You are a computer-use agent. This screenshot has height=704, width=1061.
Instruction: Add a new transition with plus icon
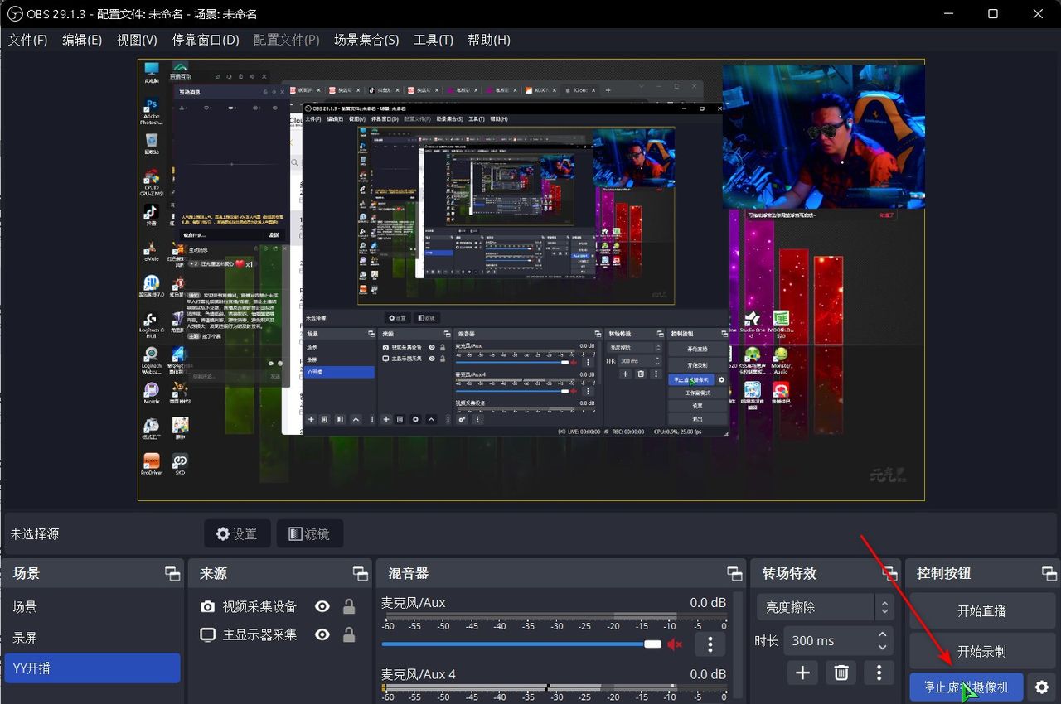802,673
